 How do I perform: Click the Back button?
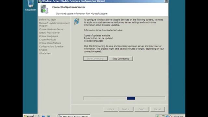pos(111,109)
